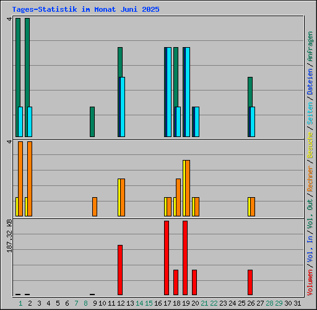Click the cyan Seiten bar for day 19
317x310 pixels.
point(188,92)
